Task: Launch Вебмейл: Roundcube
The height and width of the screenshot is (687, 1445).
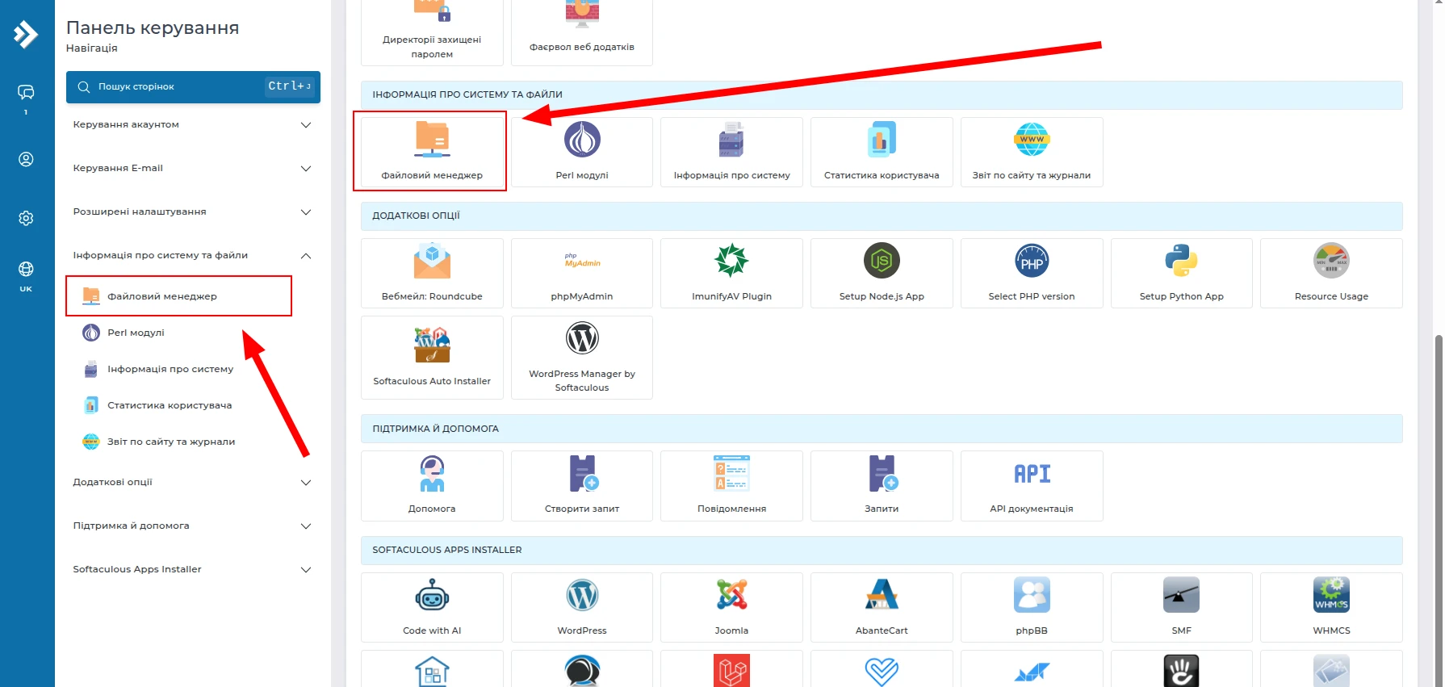Action: coord(432,273)
